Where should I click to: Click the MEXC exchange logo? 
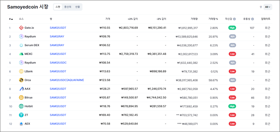tap(21, 54)
